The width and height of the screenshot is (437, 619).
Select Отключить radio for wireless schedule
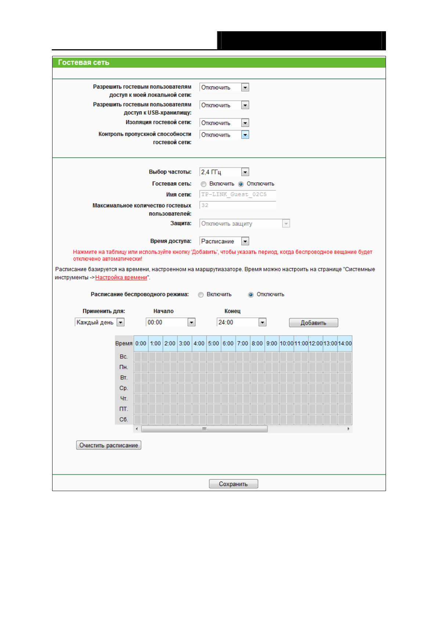(x=251, y=295)
